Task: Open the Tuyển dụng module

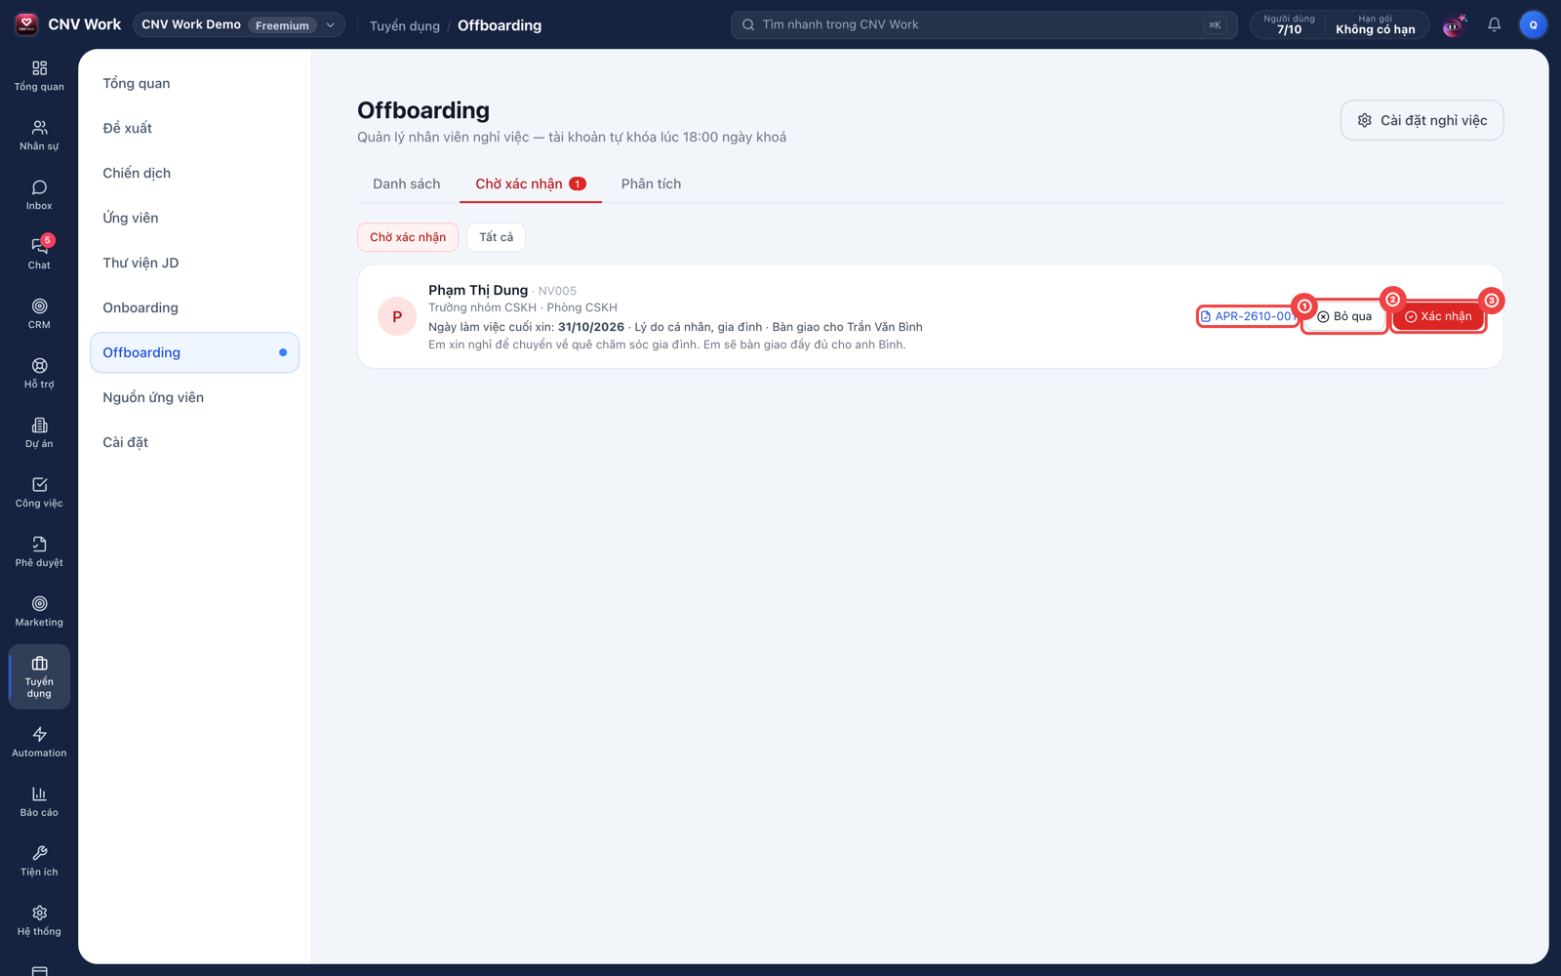Action: click(39, 676)
